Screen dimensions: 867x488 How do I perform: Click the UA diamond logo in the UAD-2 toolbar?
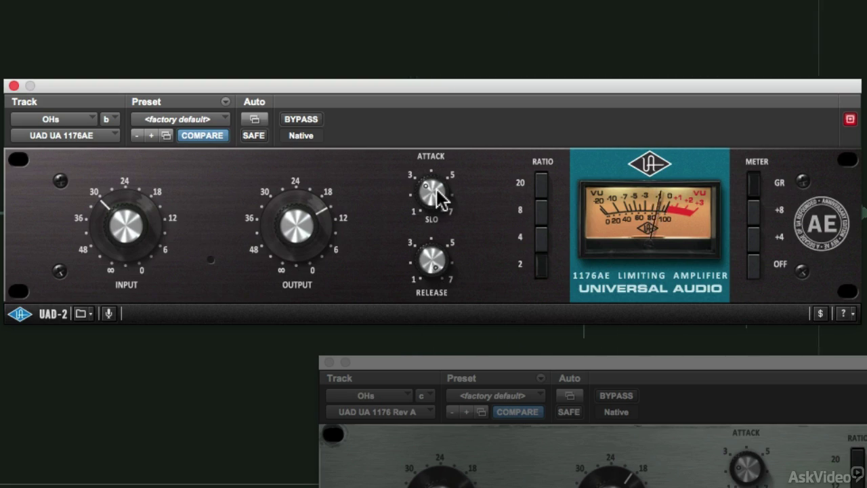[20, 314]
